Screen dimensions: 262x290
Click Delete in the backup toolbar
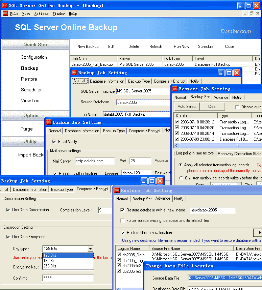[x=134, y=47]
